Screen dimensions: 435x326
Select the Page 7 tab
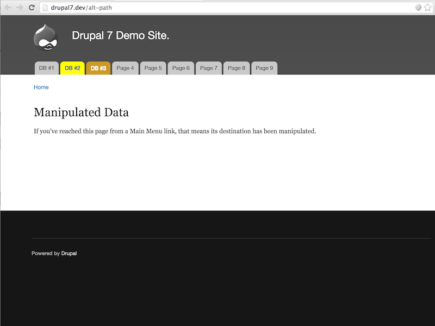tap(208, 68)
